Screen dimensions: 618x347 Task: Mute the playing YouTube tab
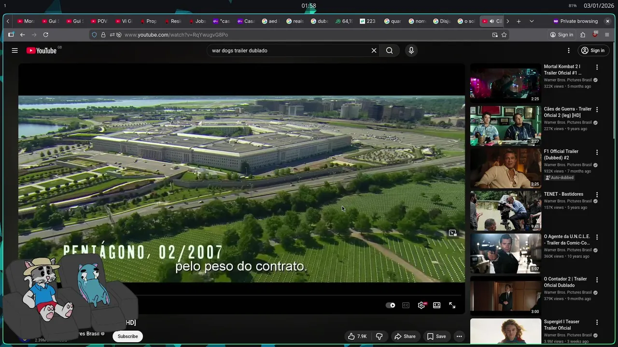(x=492, y=21)
